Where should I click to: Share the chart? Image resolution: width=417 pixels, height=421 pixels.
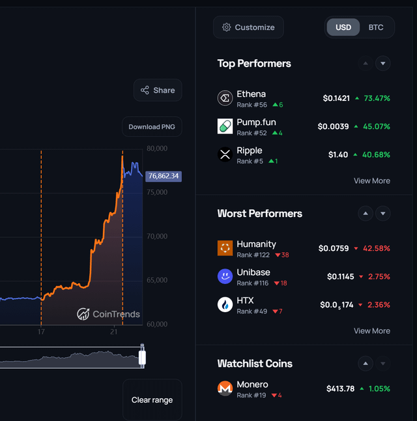coord(158,90)
